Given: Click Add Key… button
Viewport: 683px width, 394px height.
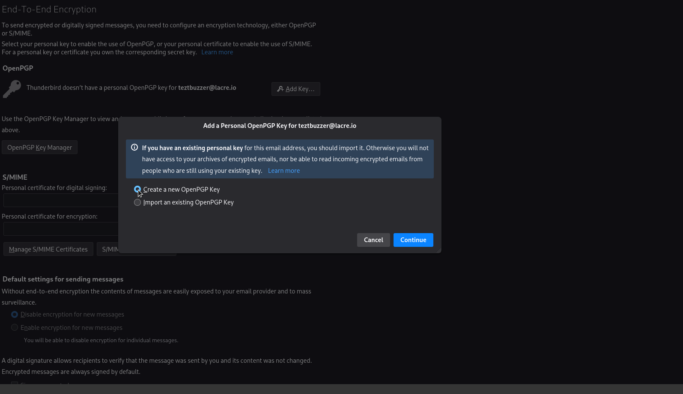Looking at the screenshot, I should pos(296,89).
